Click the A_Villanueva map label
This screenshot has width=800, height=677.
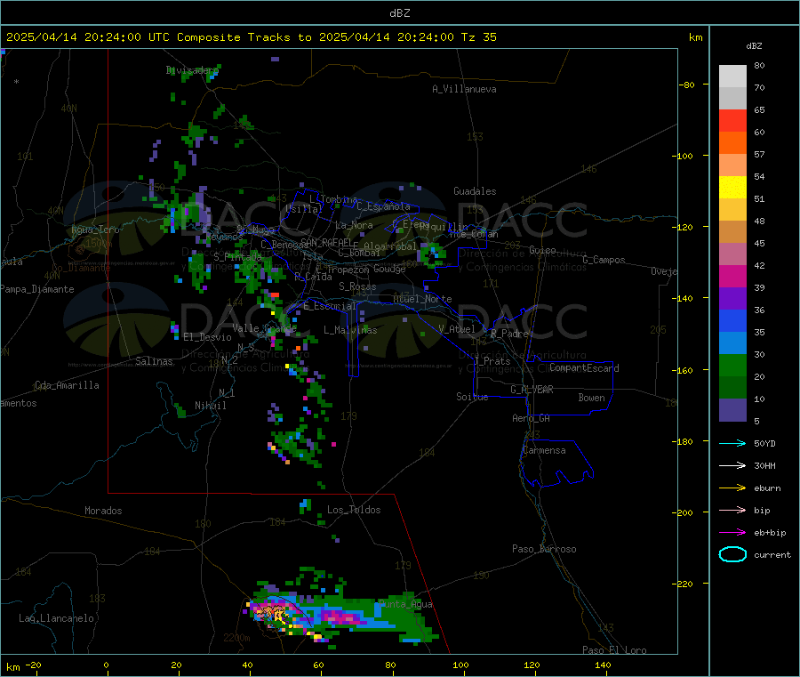(x=464, y=89)
